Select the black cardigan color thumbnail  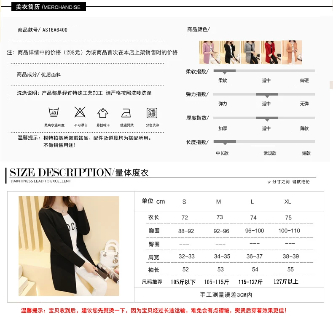[x=230, y=52]
